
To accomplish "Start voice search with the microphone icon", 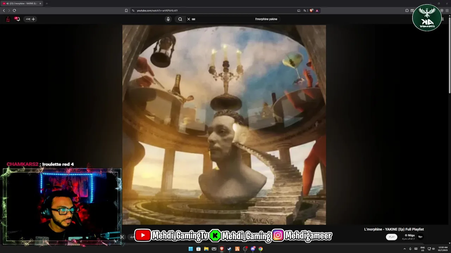I will [x=168, y=19].
